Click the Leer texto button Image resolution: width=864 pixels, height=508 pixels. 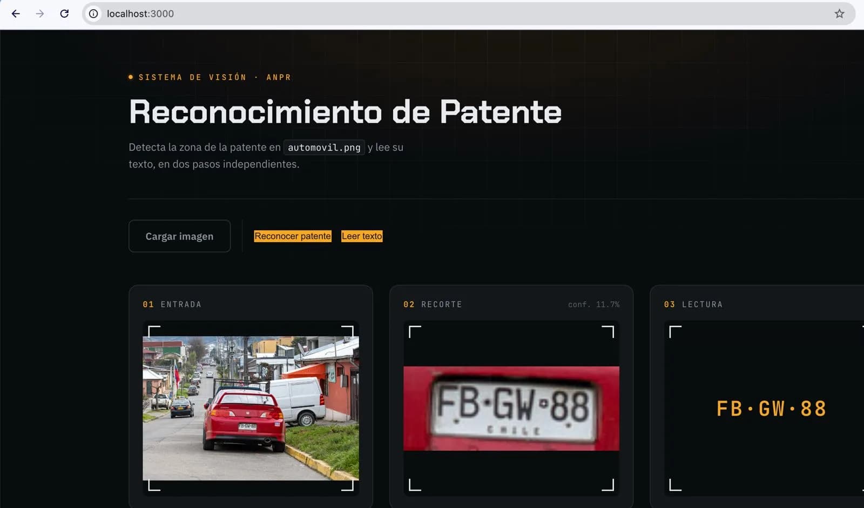(x=362, y=236)
